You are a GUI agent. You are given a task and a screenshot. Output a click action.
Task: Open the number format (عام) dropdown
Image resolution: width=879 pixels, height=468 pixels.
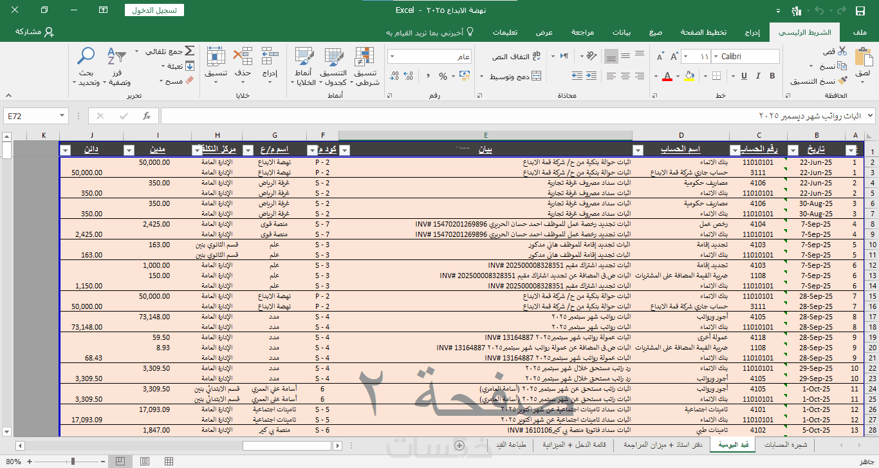(x=392, y=57)
